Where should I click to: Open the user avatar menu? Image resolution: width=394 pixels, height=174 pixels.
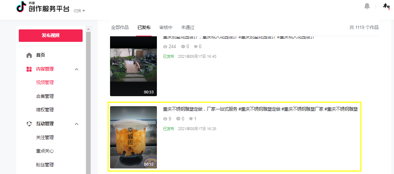tap(386, 6)
